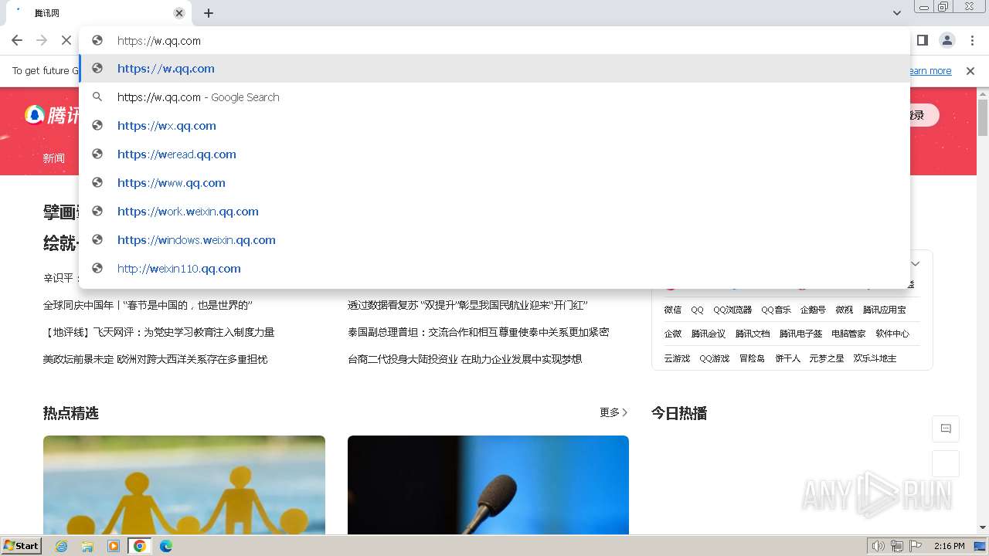Close the 腾讯网 tab
The height and width of the screenshot is (556, 989).
click(179, 13)
